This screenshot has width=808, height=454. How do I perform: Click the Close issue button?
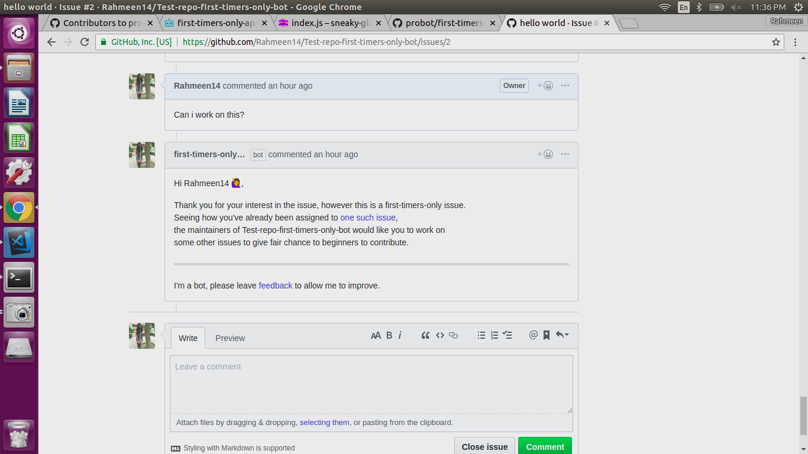click(x=484, y=446)
